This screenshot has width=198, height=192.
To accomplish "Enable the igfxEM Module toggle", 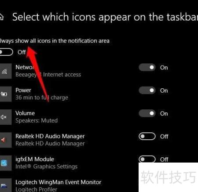I will 147,159.
